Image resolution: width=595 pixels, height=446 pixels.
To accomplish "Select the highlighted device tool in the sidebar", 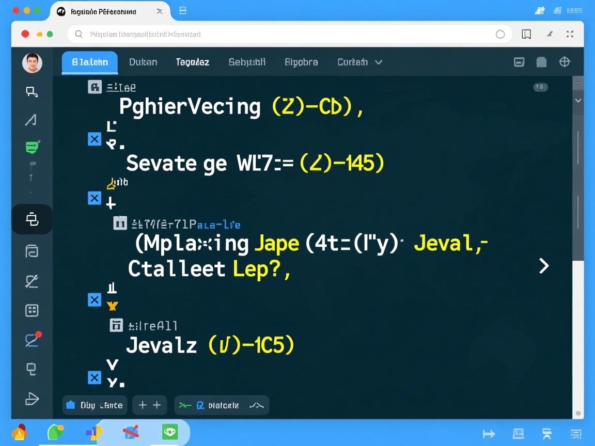I will [32, 219].
